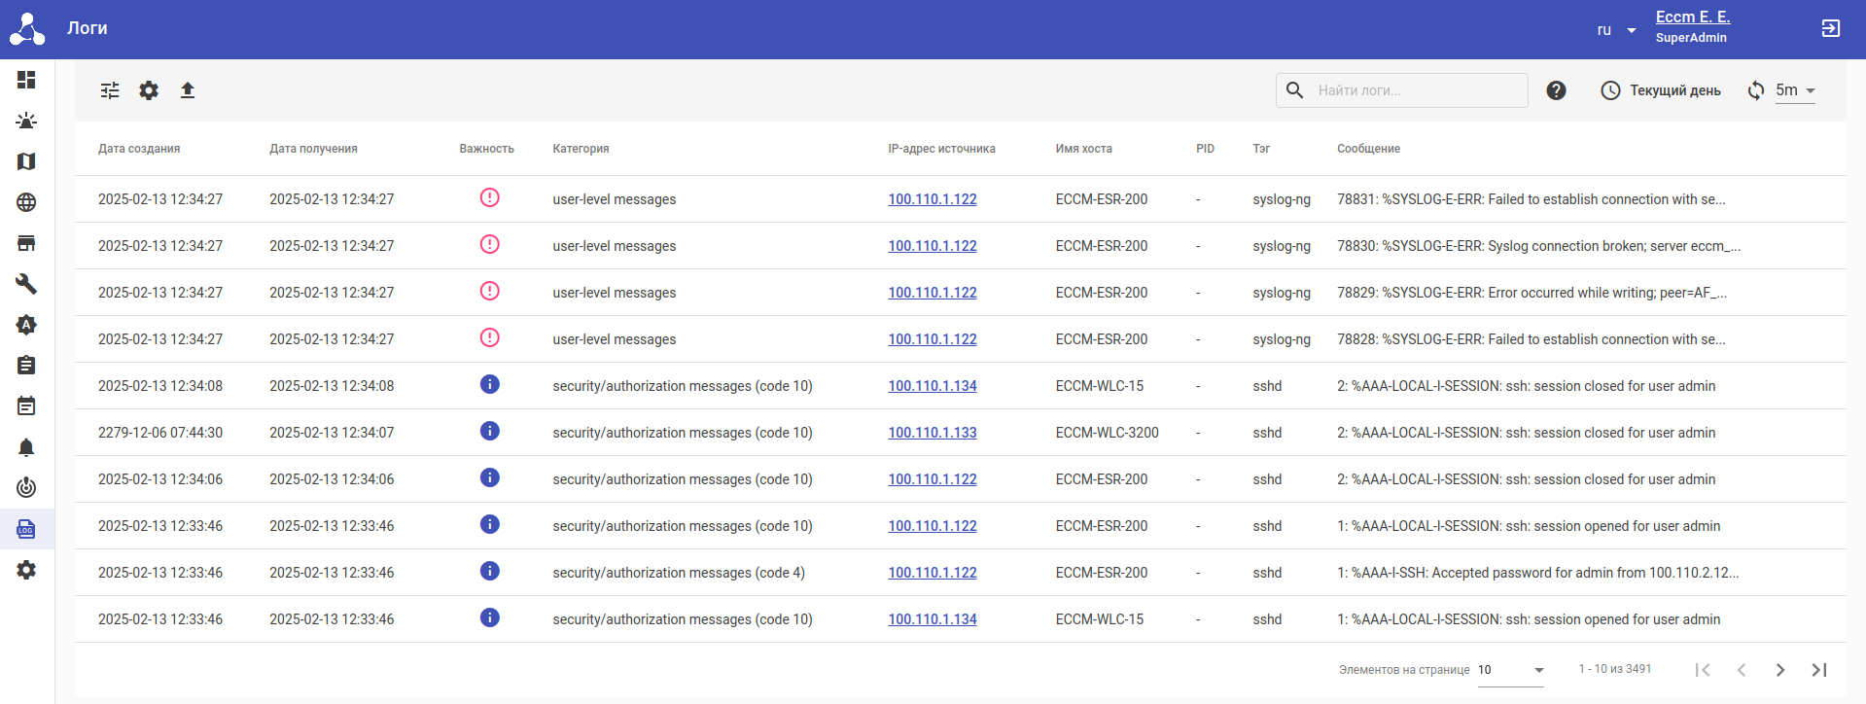Click the wrench tools icon in sidebar
The image size is (1866, 704).
pos(26,284)
